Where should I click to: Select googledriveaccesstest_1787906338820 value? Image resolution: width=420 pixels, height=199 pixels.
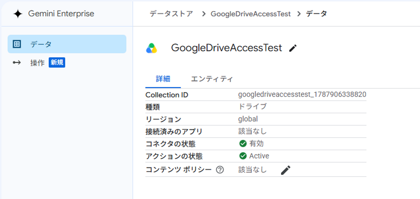[302, 95]
